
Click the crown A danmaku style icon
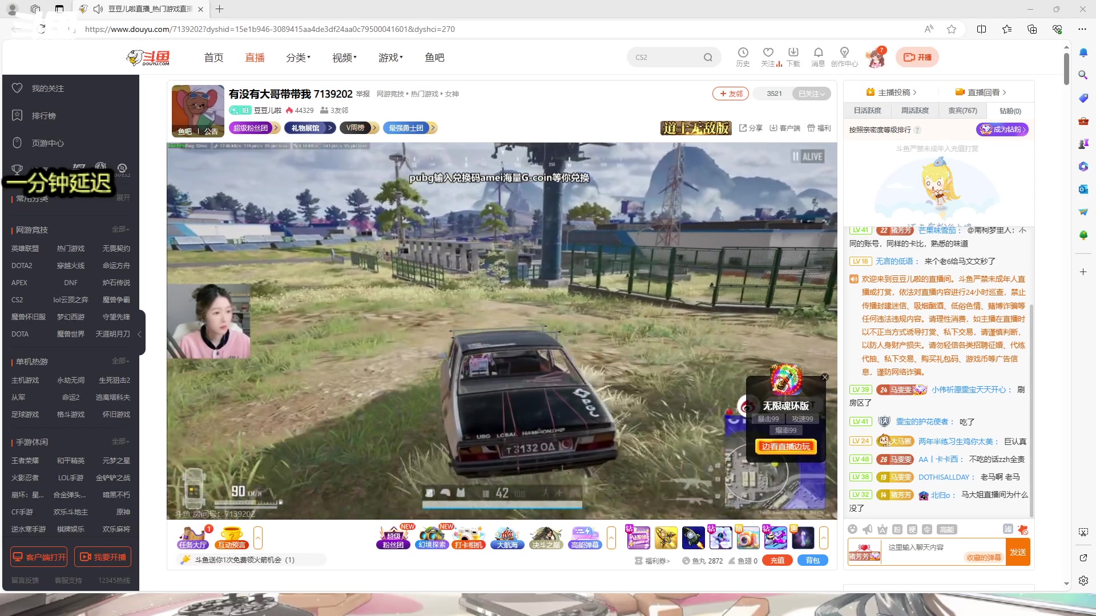click(882, 529)
